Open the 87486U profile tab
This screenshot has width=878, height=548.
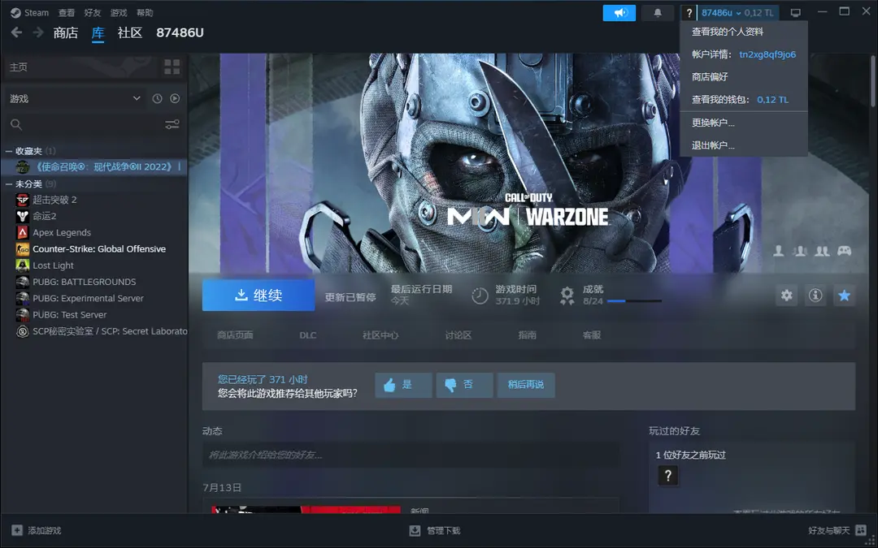pyautogui.click(x=180, y=33)
